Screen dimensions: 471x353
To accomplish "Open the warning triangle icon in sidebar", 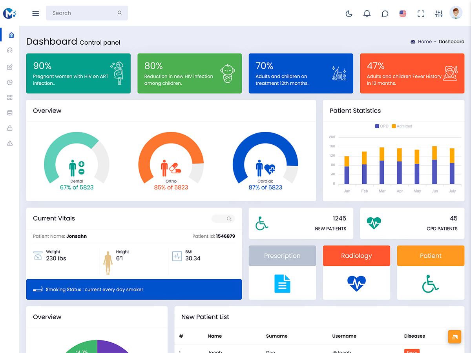I will (10, 143).
